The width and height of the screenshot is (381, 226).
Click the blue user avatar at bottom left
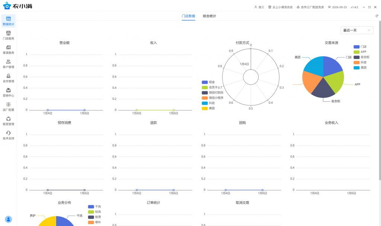pyautogui.click(x=8, y=219)
